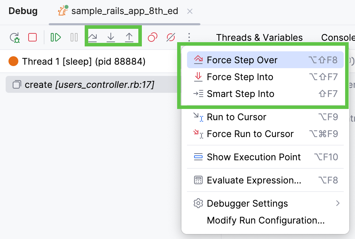The image size is (355, 239).
Task: Open the more debug actions menu
Action: 189,37
